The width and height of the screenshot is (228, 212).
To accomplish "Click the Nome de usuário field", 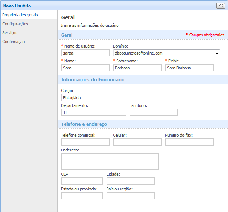I will (x=85, y=53).
